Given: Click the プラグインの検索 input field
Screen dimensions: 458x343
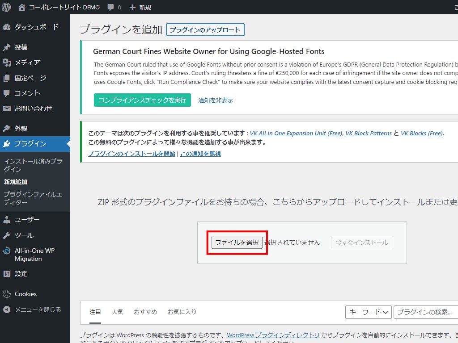Looking at the screenshot, I should (425, 312).
